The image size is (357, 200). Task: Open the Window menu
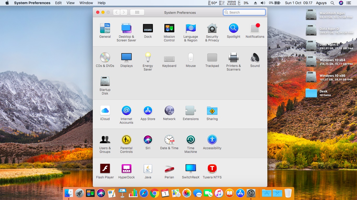point(86,3)
